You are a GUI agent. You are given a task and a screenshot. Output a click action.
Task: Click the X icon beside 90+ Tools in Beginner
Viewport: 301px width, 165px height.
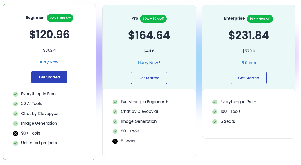pyautogui.click(x=15, y=134)
